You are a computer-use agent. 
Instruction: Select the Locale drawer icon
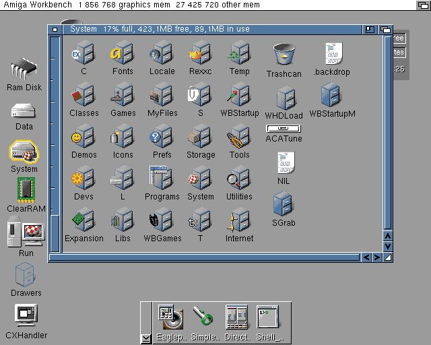(x=162, y=53)
